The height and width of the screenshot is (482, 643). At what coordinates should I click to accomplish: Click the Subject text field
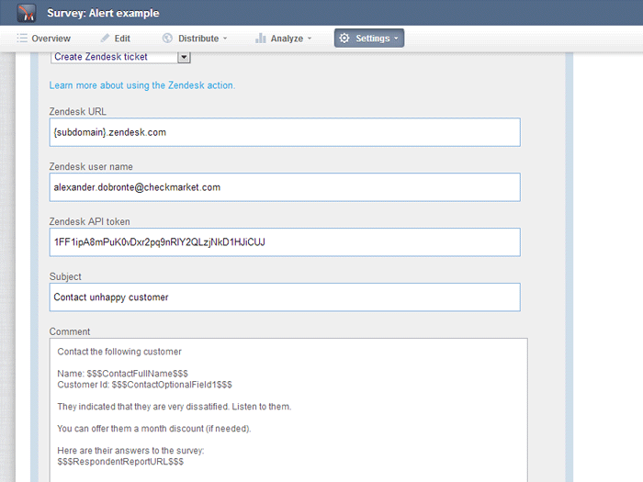click(285, 297)
